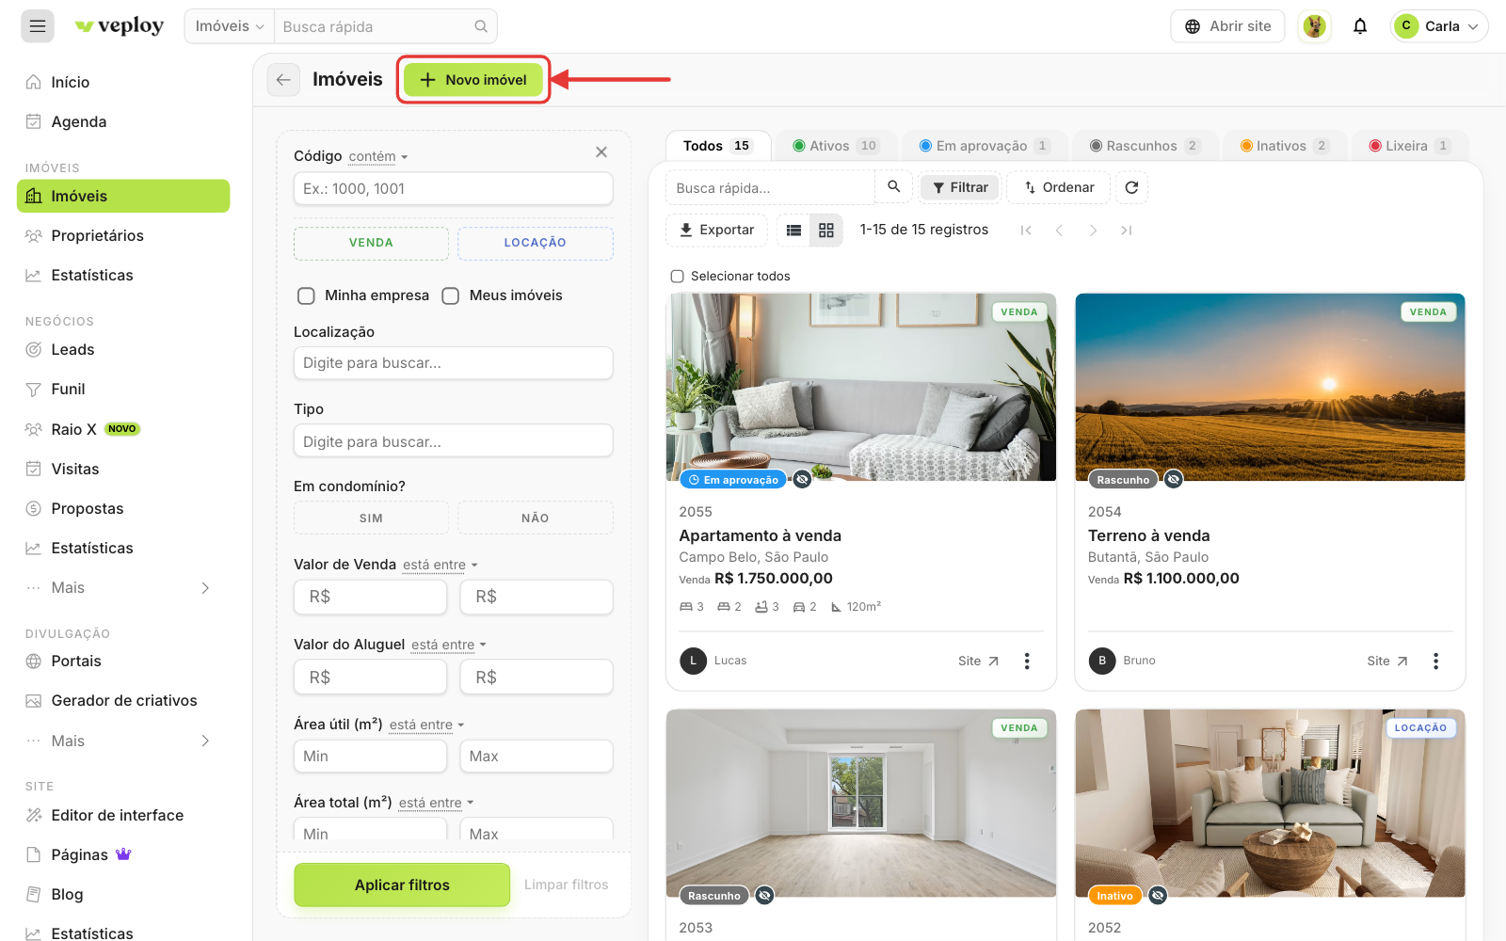The height and width of the screenshot is (941, 1506).
Task: Go back with the arrow next to Imóveis
Action: (283, 80)
